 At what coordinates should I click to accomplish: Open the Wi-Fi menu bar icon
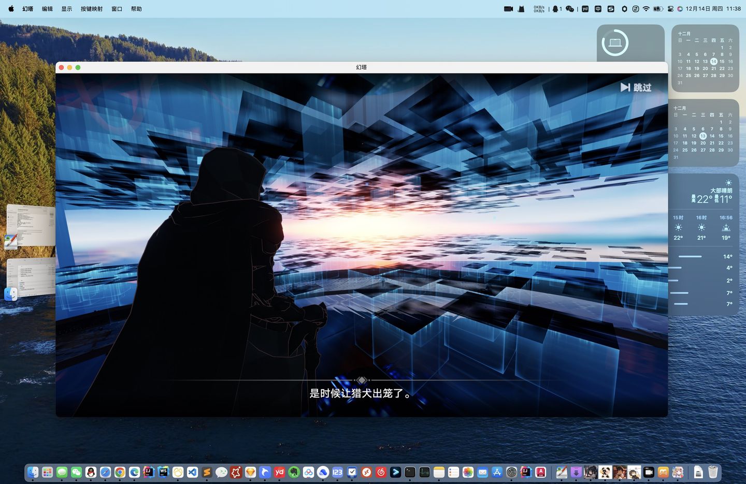click(646, 9)
